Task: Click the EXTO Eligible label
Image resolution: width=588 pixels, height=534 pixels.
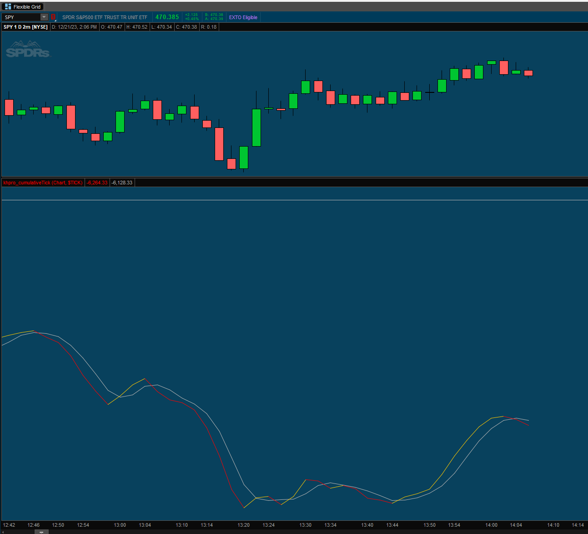Action: [x=243, y=17]
